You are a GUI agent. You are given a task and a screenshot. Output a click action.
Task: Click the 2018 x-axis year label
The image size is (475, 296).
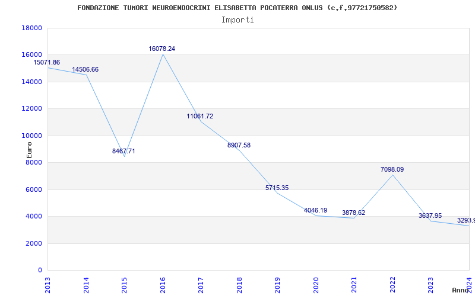[239, 285]
